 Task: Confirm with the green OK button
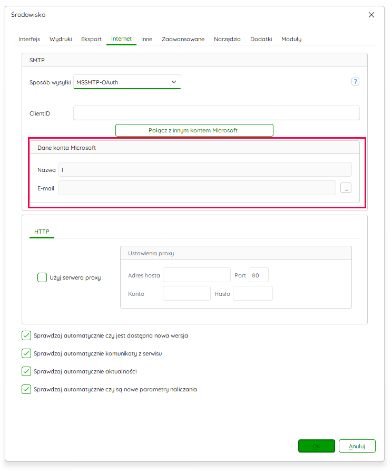[316, 446]
